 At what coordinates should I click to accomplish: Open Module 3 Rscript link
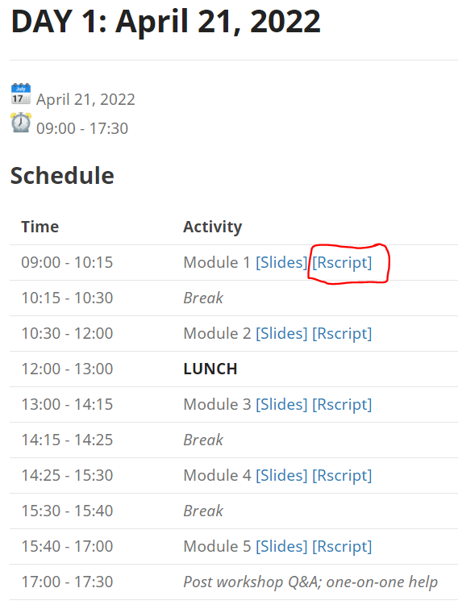pyautogui.click(x=342, y=405)
